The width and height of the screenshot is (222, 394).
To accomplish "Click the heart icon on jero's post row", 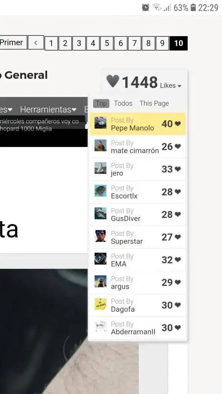I will (178, 169).
